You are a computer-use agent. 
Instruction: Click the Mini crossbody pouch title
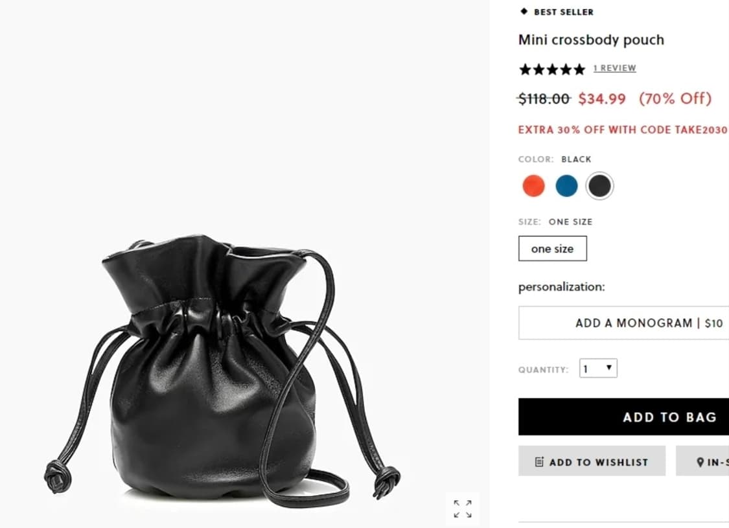click(591, 40)
